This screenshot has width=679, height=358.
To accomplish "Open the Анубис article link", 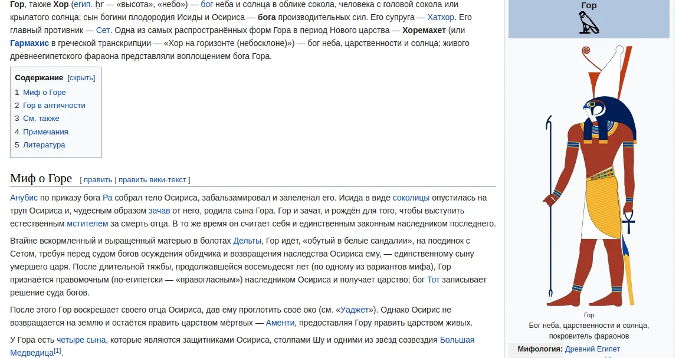I will tap(24, 198).
